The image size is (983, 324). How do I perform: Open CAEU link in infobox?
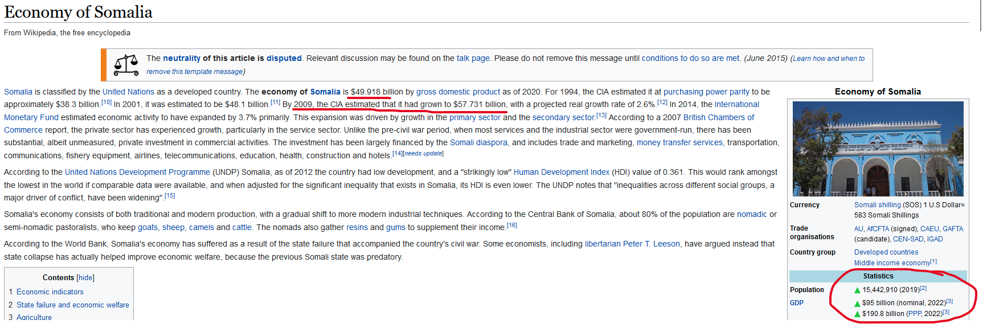[x=929, y=229]
